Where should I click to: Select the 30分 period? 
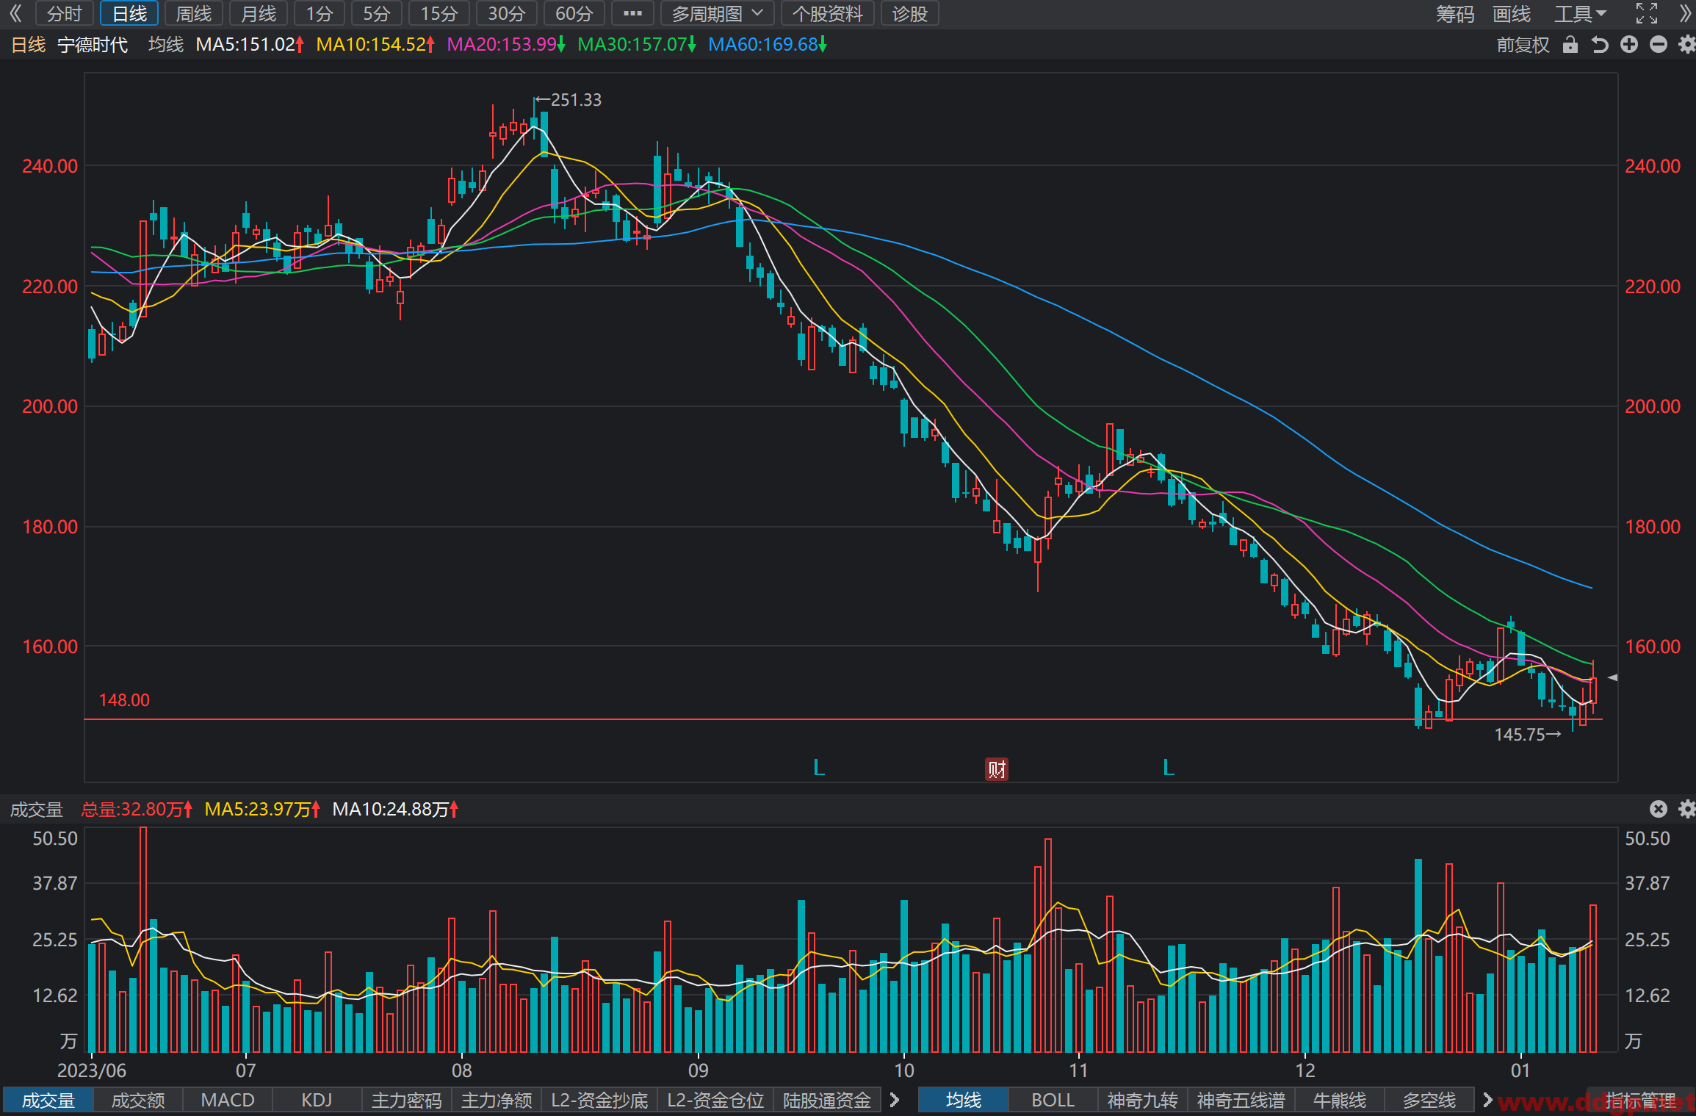click(x=507, y=13)
